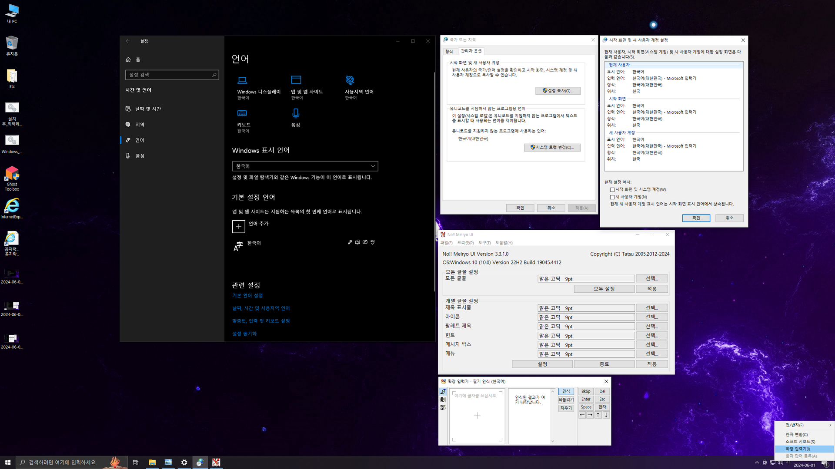Image resolution: width=835 pixels, height=469 pixels.
Task: Check 시작 화면 및 시스템 계정 checkbox
Action: pyautogui.click(x=612, y=190)
